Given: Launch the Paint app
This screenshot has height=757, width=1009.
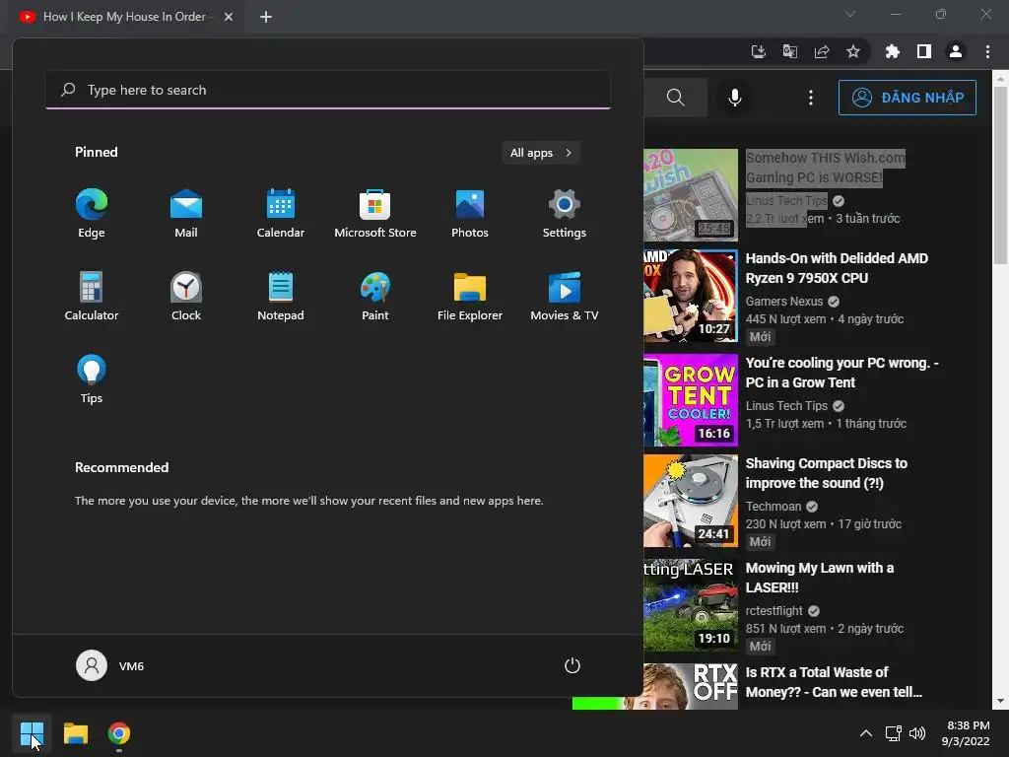Looking at the screenshot, I should [375, 297].
